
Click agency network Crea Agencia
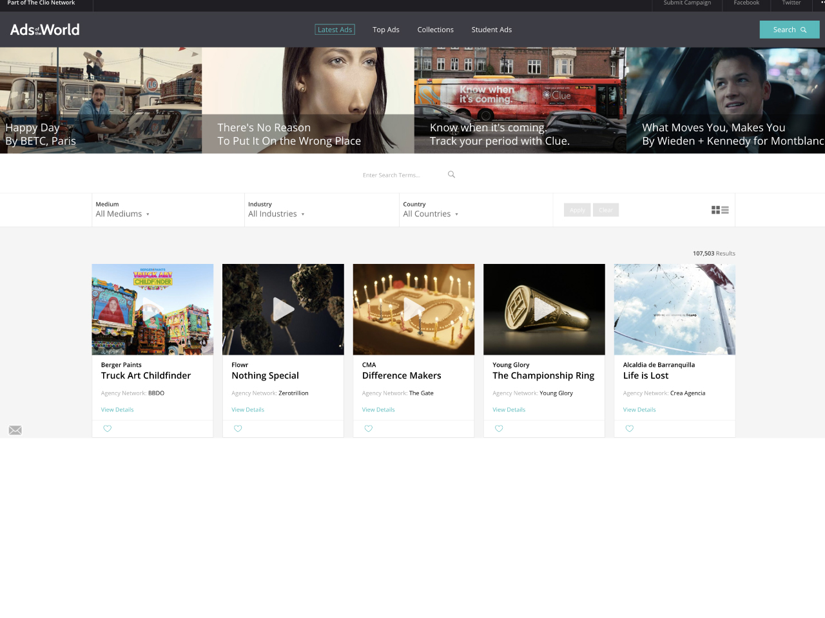pos(688,393)
